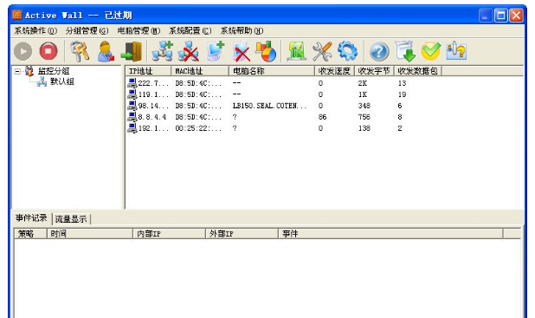Sort by the 电脑名称 column header

(271, 71)
